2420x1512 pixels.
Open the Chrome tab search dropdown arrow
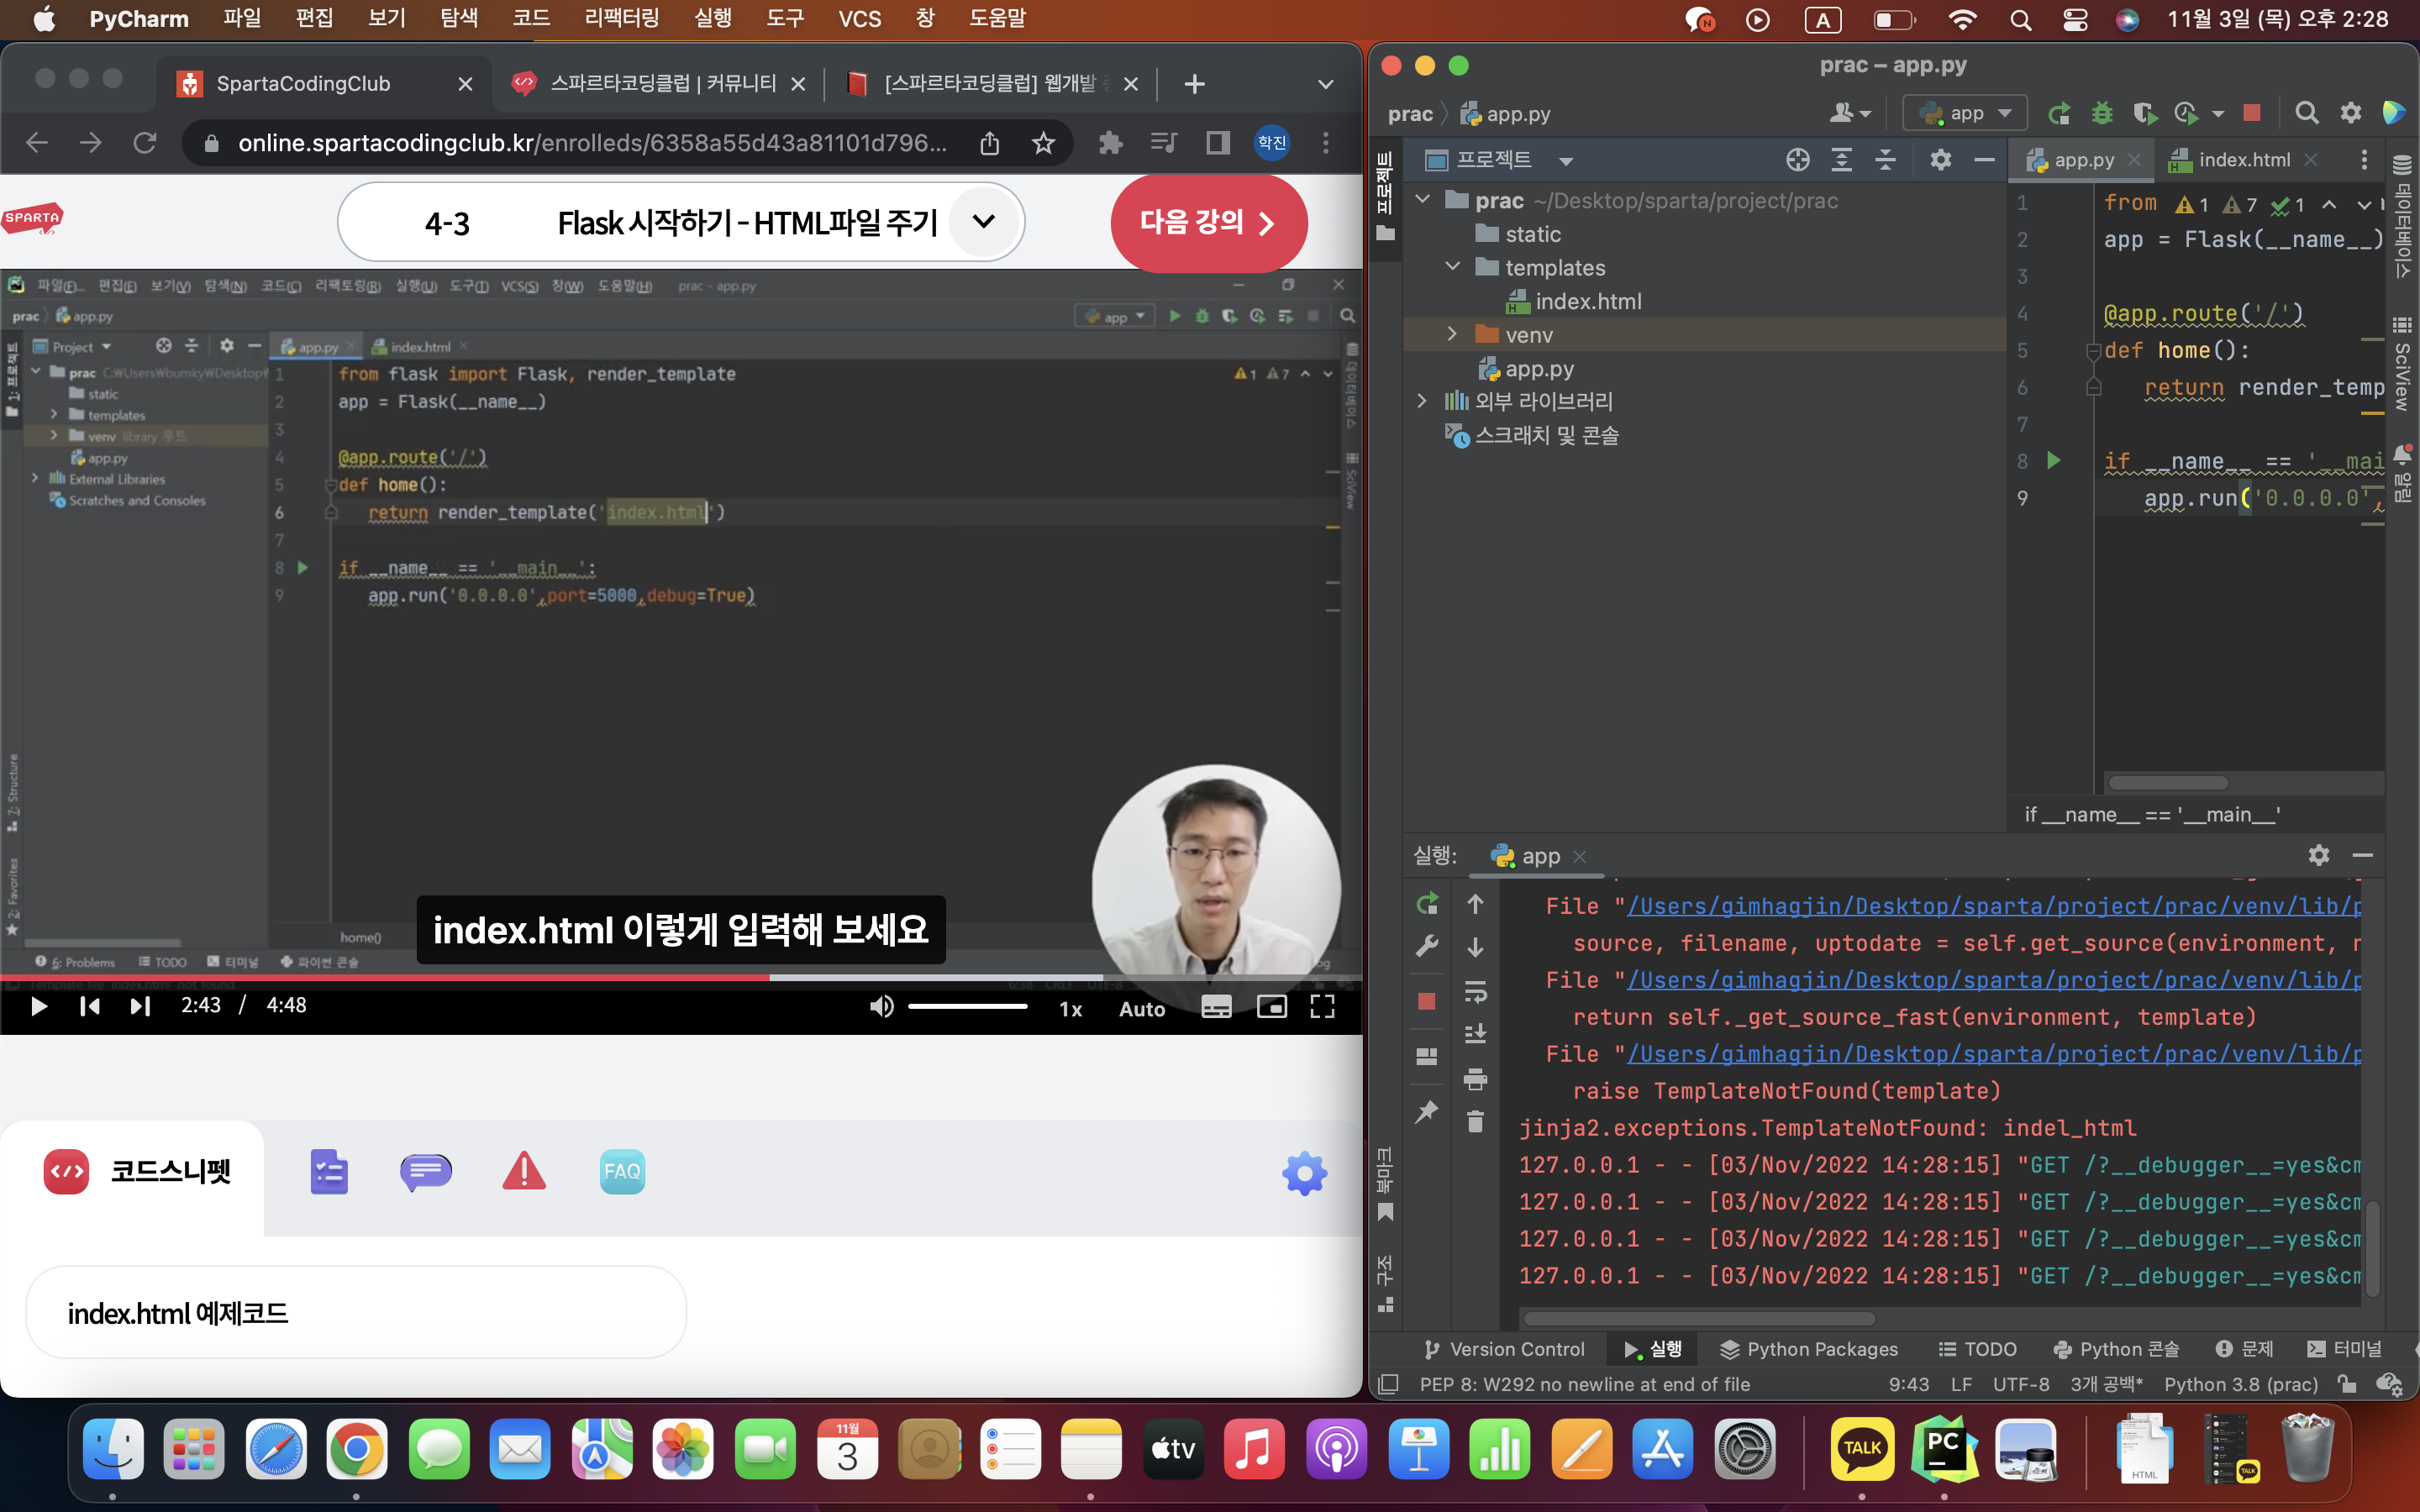coord(1325,84)
